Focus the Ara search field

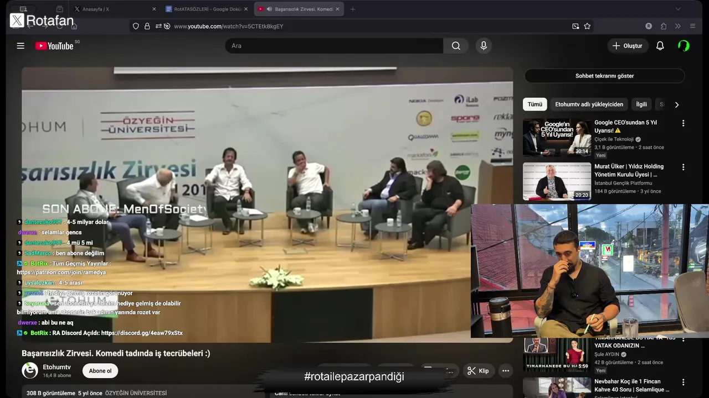(x=334, y=46)
